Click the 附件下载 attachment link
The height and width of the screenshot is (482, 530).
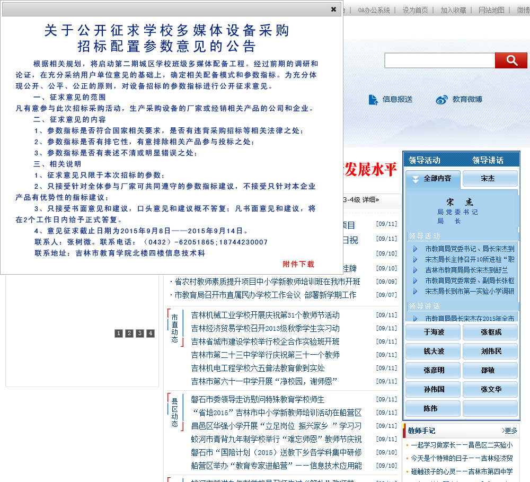point(298,264)
